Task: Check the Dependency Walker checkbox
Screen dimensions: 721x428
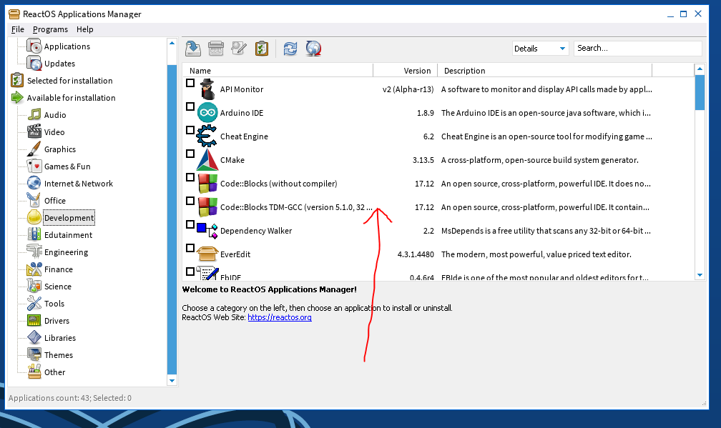Action: (190, 224)
